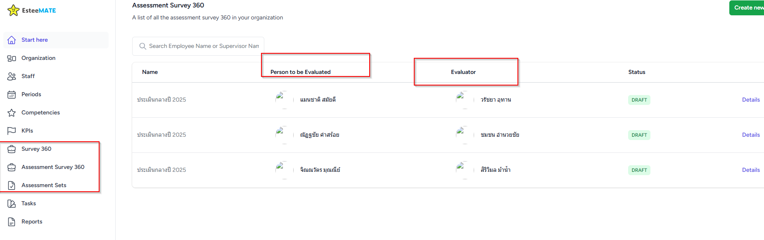Click the KPIs flag icon
The height and width of the screenshot is (240, 764).
12,131
